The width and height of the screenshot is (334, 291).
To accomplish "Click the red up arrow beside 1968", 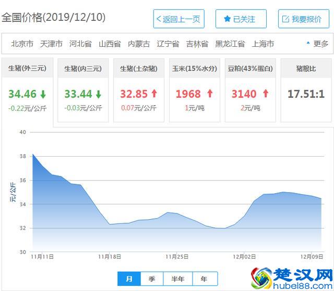I will [210, 94].
